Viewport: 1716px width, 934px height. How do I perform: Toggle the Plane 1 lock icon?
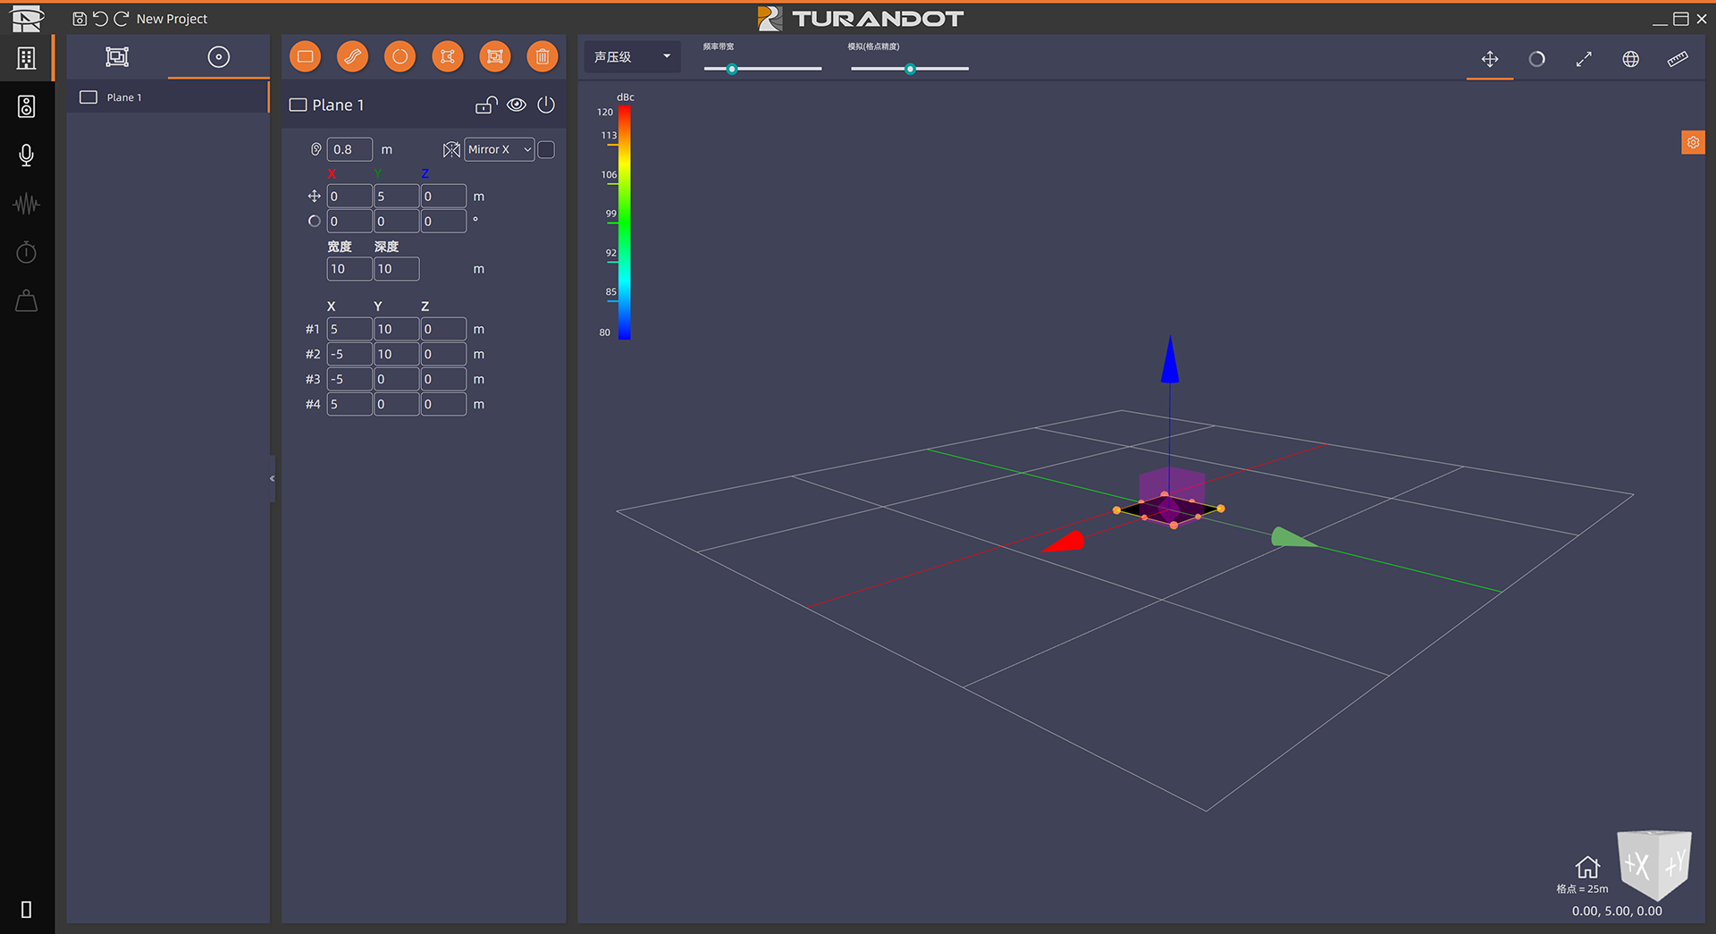(x=485, y=105)
